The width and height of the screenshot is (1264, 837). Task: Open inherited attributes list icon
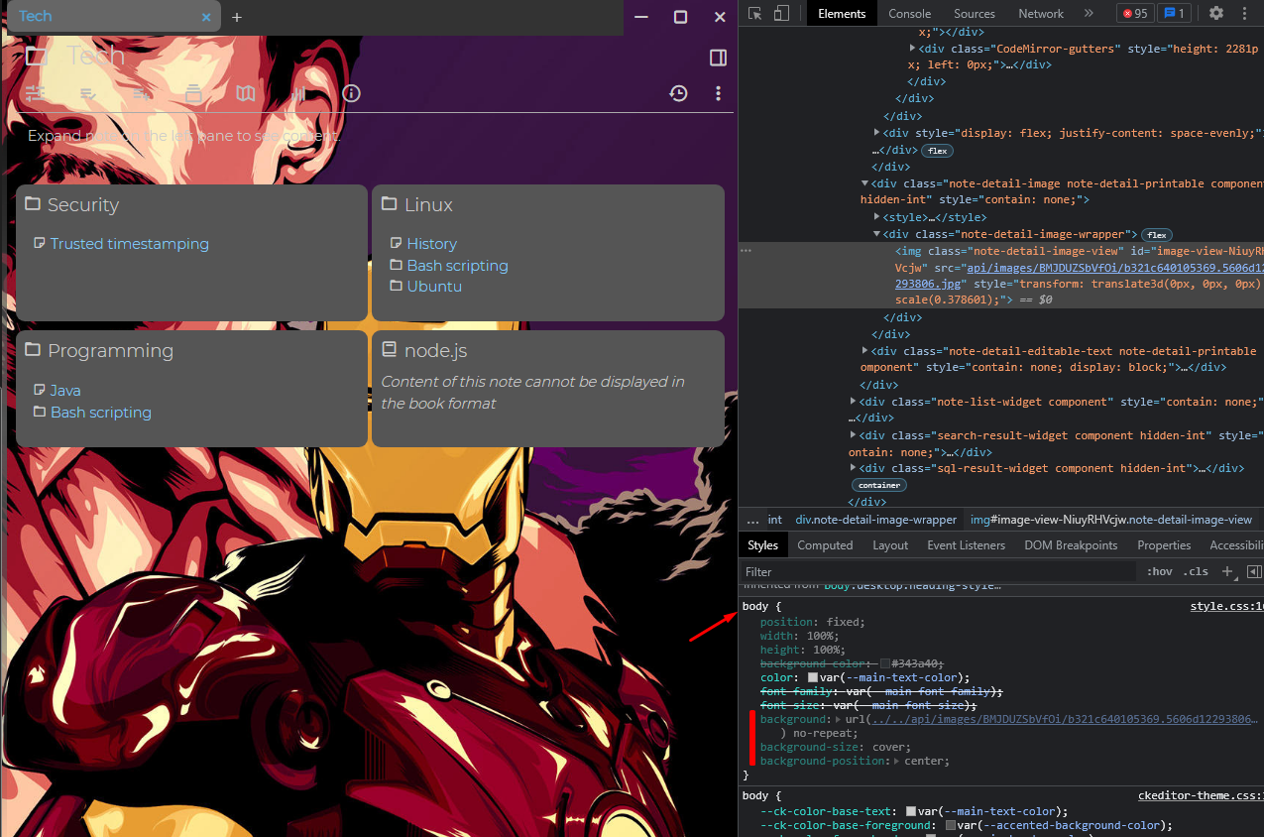pyautogui.click(x=141, y=93)
